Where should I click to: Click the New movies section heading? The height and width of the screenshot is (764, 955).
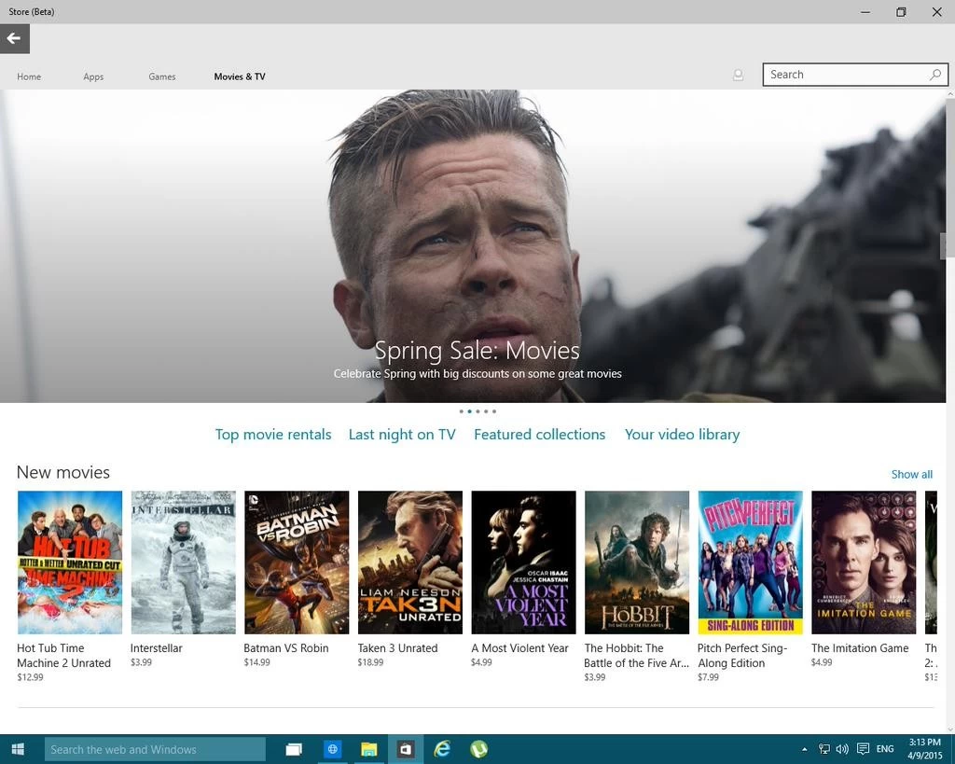[63, 472]
